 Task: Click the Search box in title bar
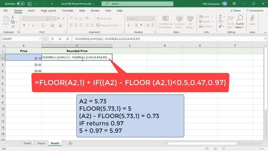[x=137, y=4]
